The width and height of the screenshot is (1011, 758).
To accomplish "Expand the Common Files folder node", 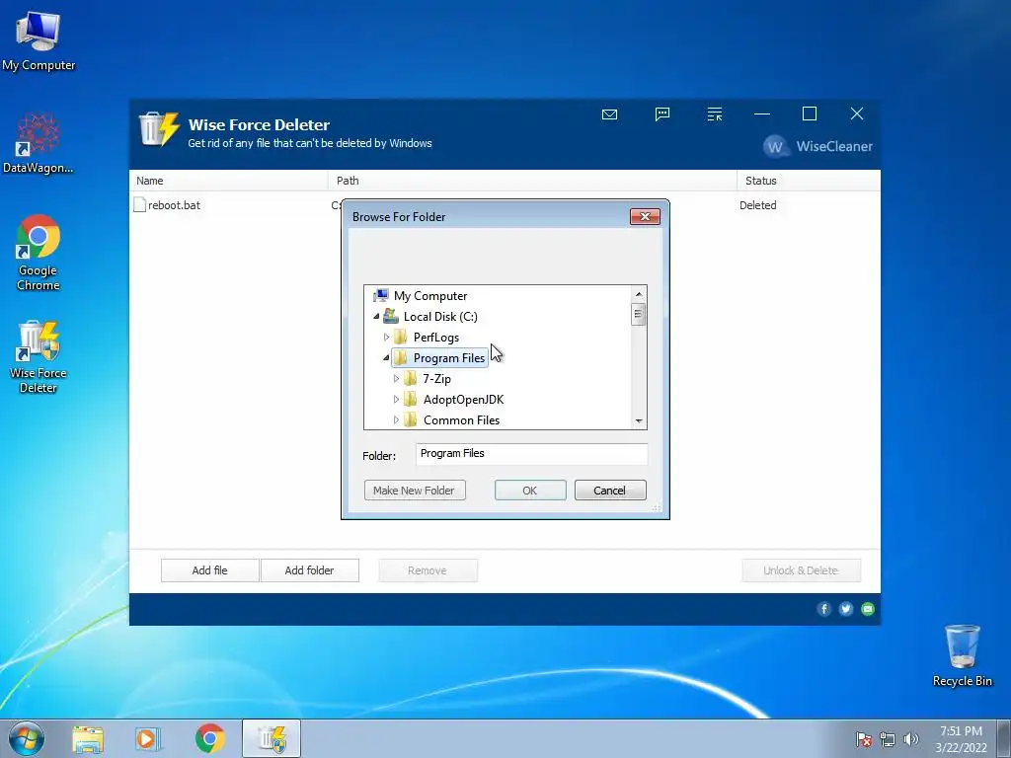I will tap(396, 419).
